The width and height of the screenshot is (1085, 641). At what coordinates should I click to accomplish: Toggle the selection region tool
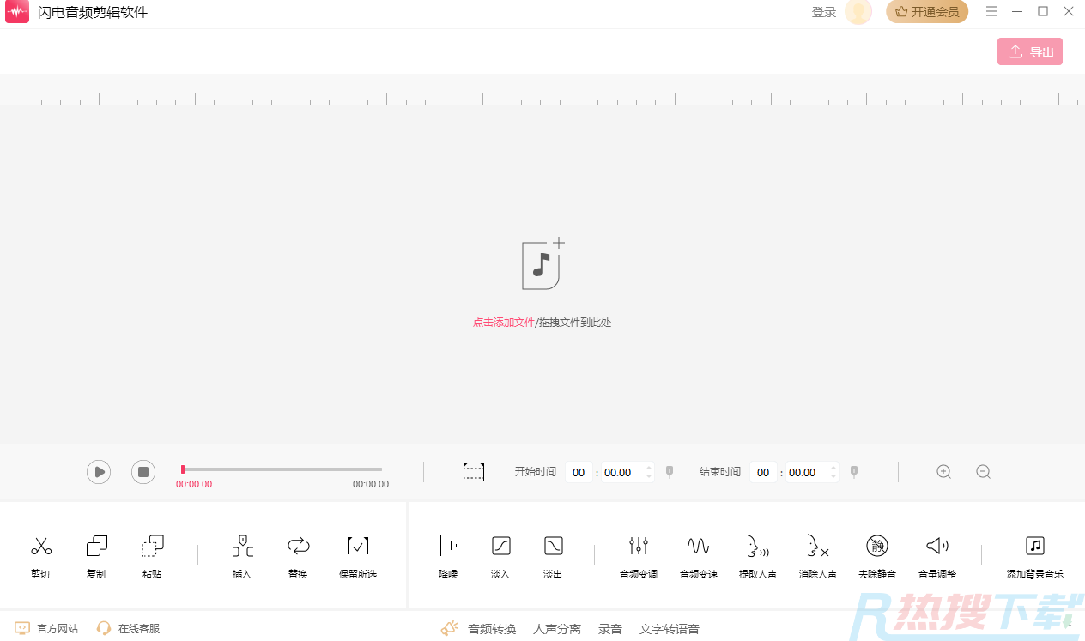pyautogui.click(x=474, y=471)
